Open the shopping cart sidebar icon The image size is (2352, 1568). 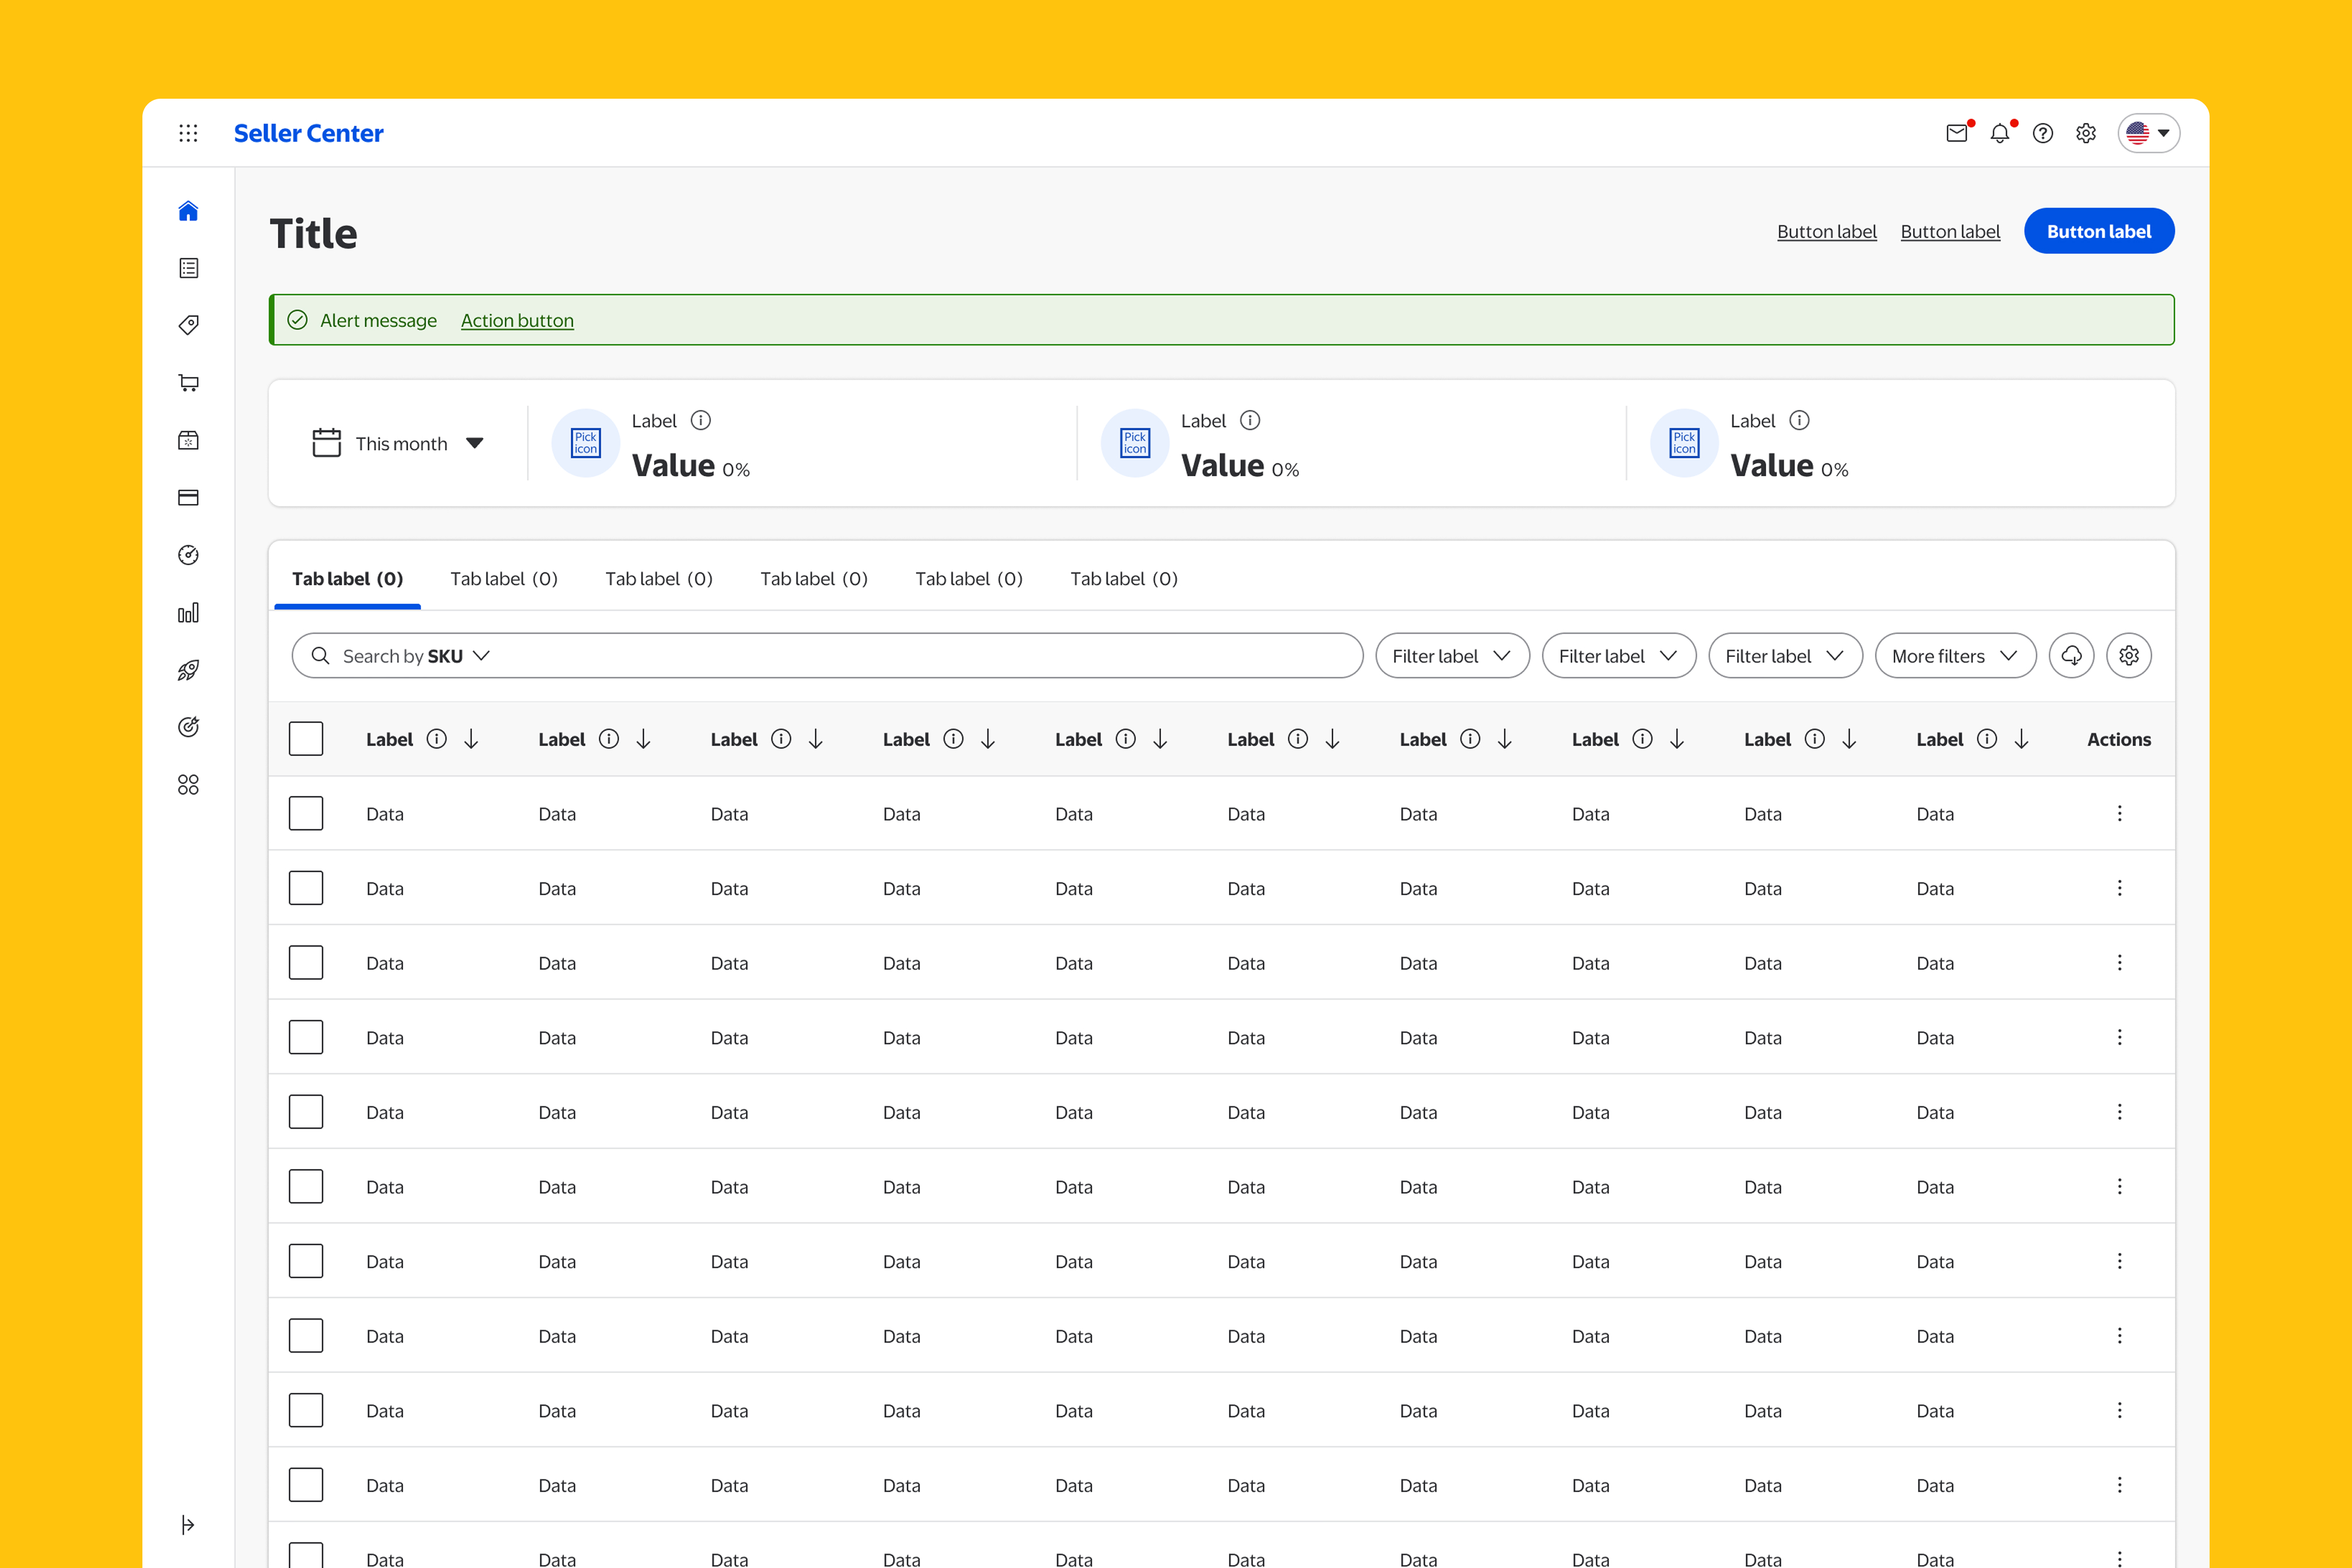(x=188, y=383)
